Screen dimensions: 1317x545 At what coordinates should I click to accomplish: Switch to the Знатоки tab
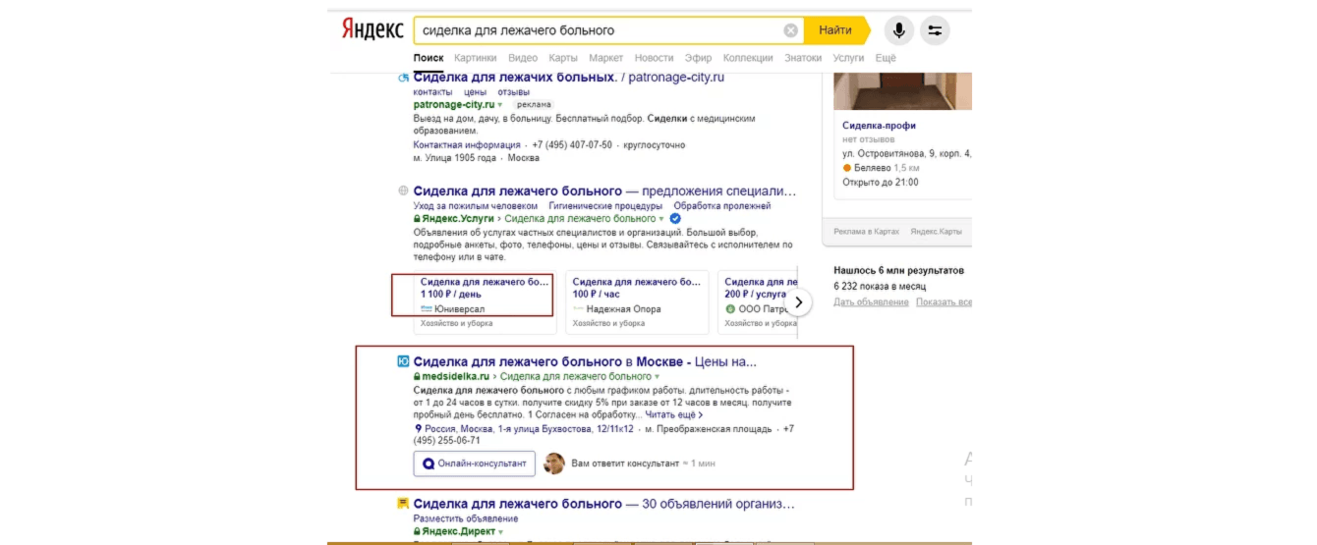(803, 58)
